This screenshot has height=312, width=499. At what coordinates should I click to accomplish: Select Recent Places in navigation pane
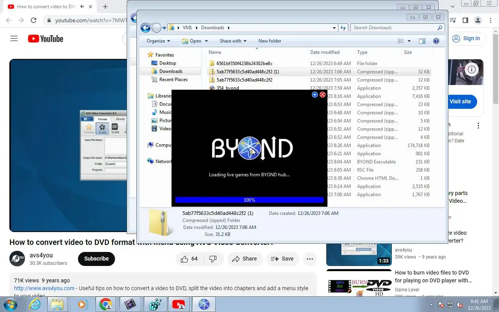tap(173, 80)
